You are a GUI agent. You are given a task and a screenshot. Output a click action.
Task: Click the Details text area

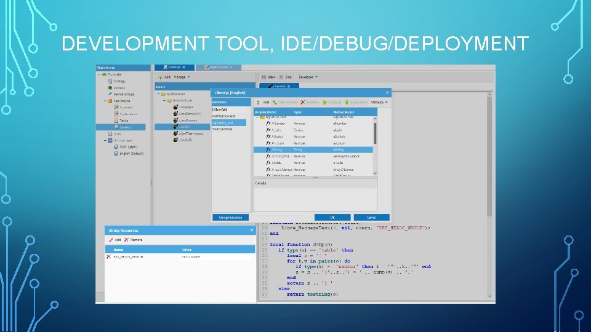[315, 200]
